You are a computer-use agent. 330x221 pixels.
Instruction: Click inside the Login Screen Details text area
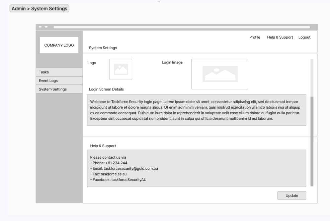pyautogui.click(x=197, y=112)
